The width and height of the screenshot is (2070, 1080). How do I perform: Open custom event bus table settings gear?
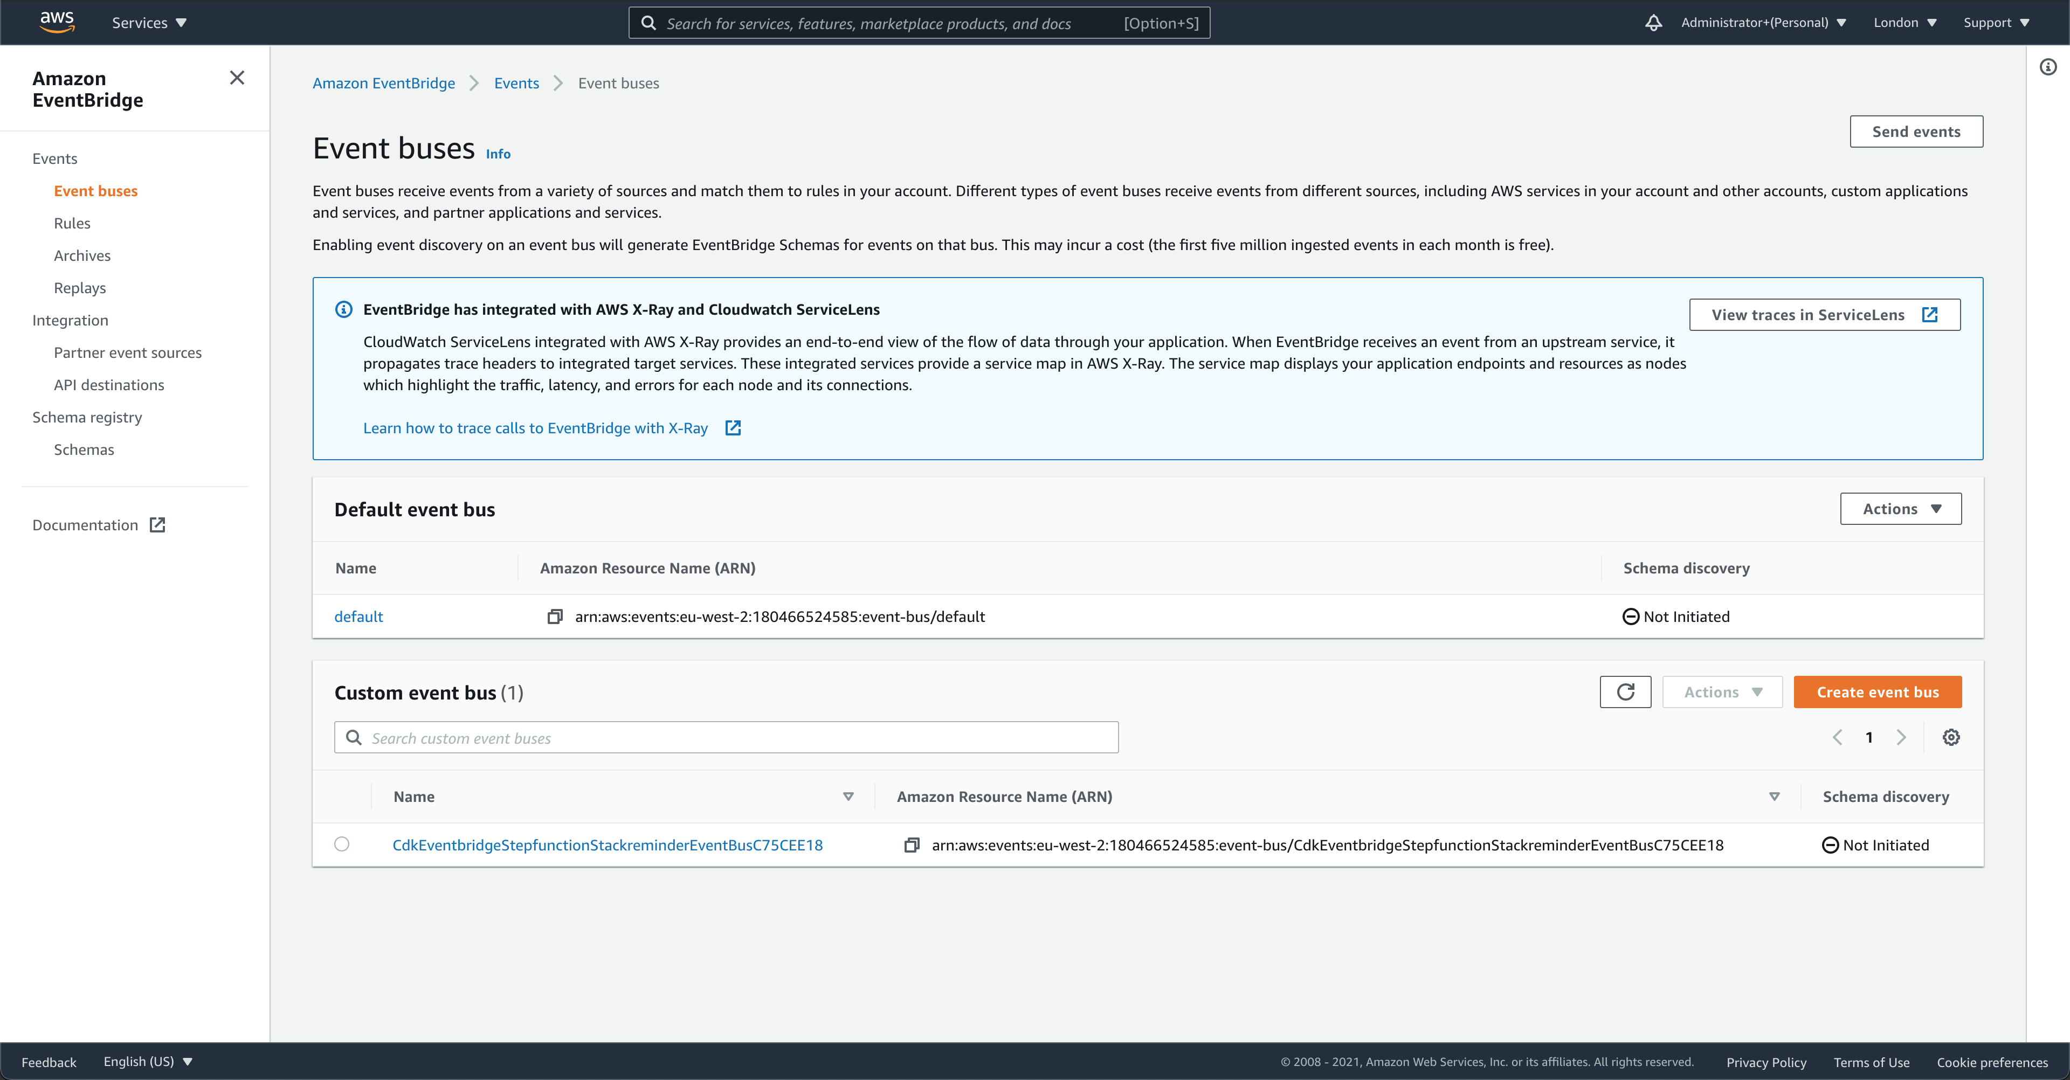pos(1951,737)
